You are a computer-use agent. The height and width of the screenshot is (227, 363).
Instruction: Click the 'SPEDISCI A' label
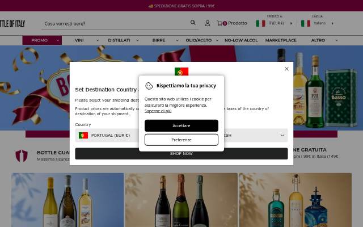pyautogui.click(x=275, y=16)
